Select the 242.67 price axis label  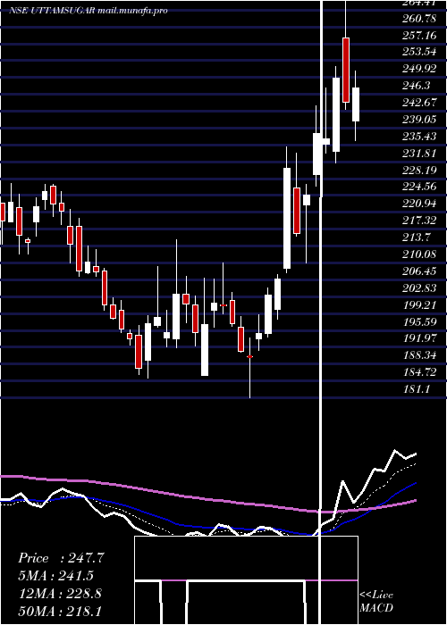(x=420, y=103)
